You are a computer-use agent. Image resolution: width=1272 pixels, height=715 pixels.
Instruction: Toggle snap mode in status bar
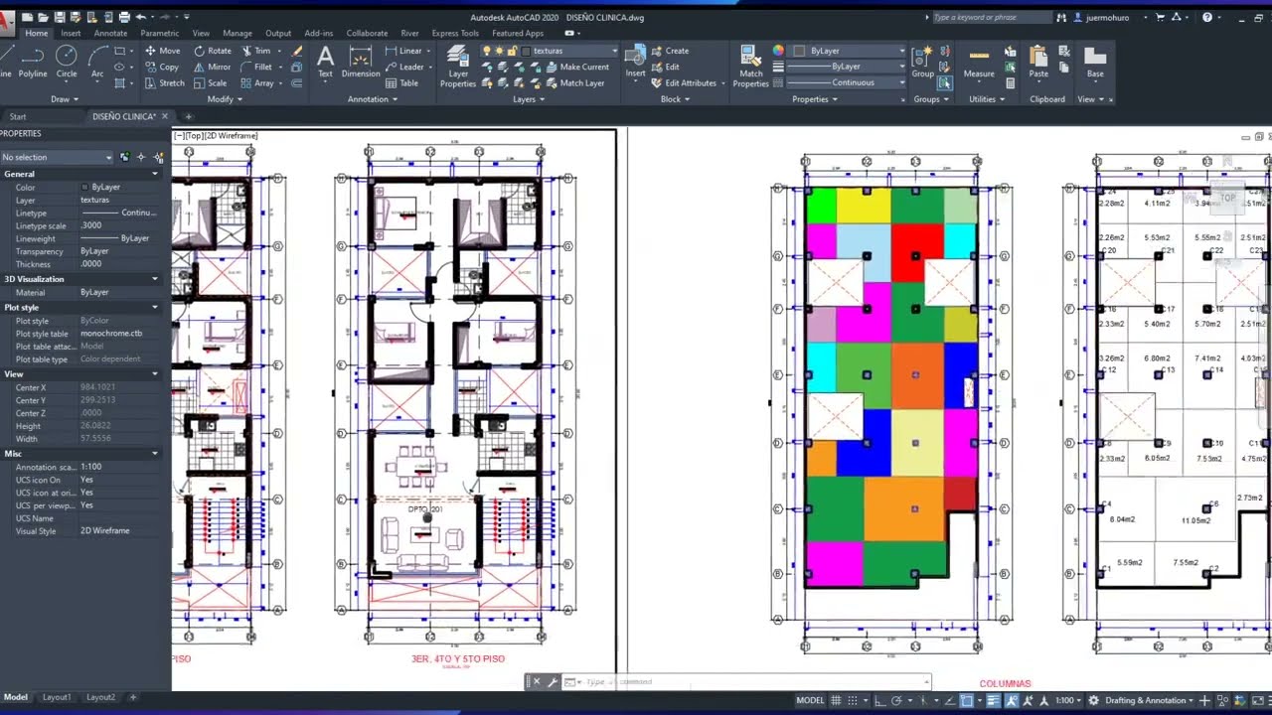click(855, 700)
